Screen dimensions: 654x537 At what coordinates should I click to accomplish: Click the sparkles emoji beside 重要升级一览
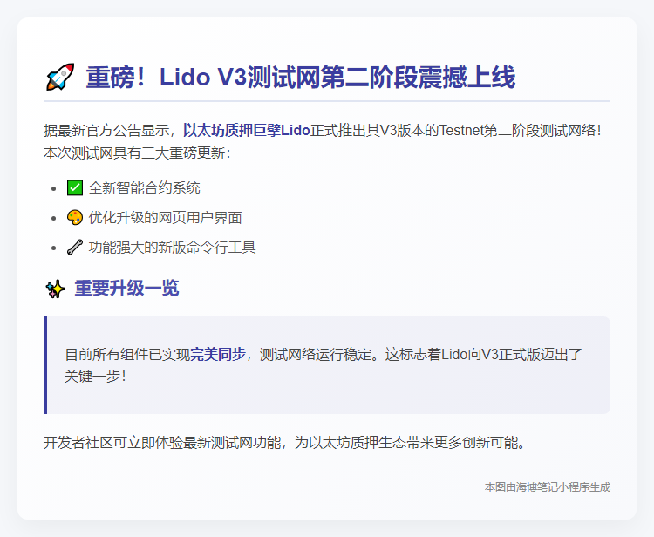(x=56, y=289)
